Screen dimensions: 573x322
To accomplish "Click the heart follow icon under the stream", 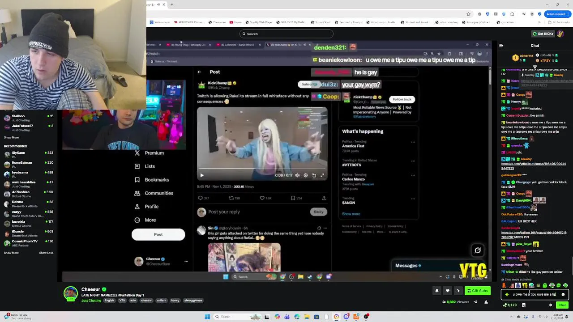I will 447,291.
